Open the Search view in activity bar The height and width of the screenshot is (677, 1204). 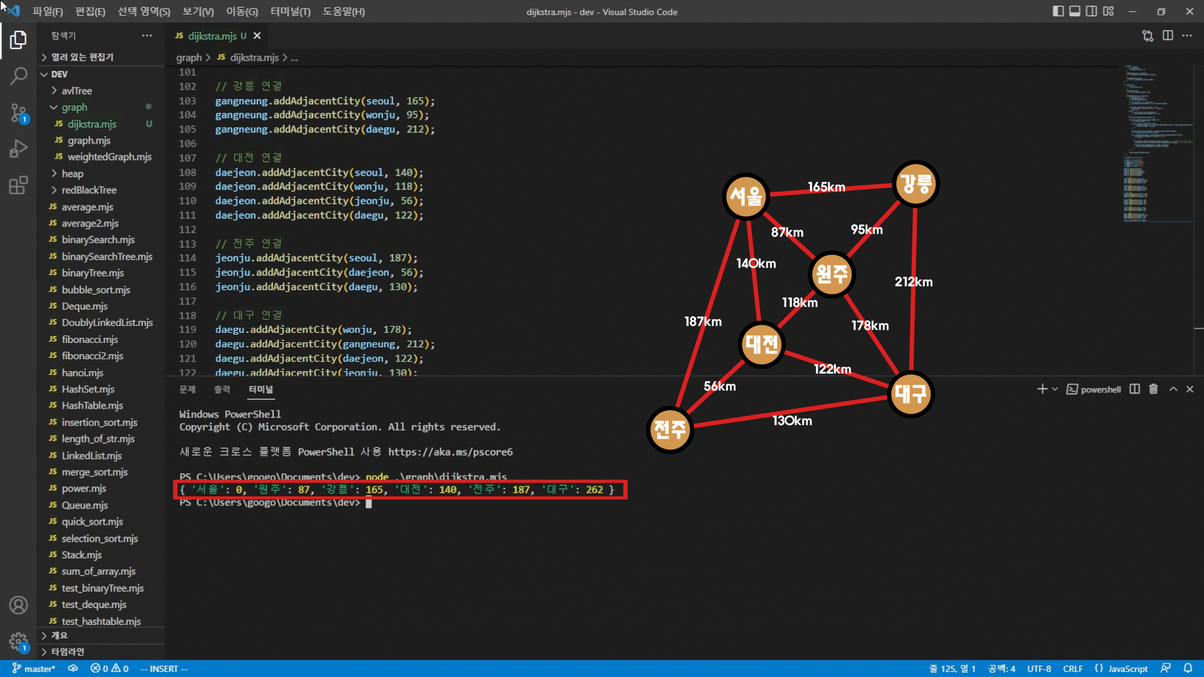(x=18, y=76)
